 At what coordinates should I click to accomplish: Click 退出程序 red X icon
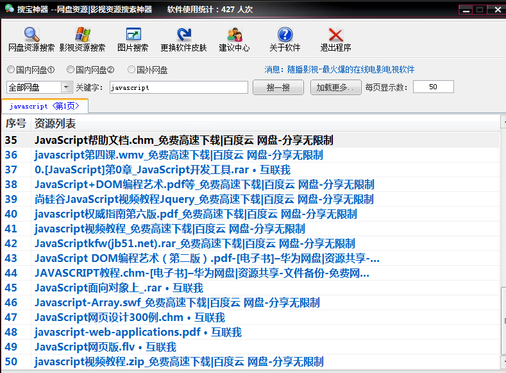(335, 35)
